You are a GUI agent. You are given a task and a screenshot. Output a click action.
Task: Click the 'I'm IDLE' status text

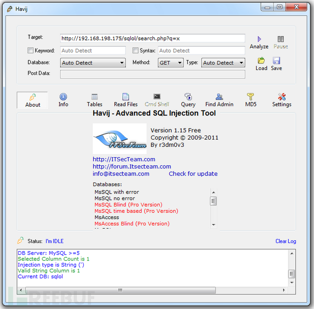(x=55, y=241)
